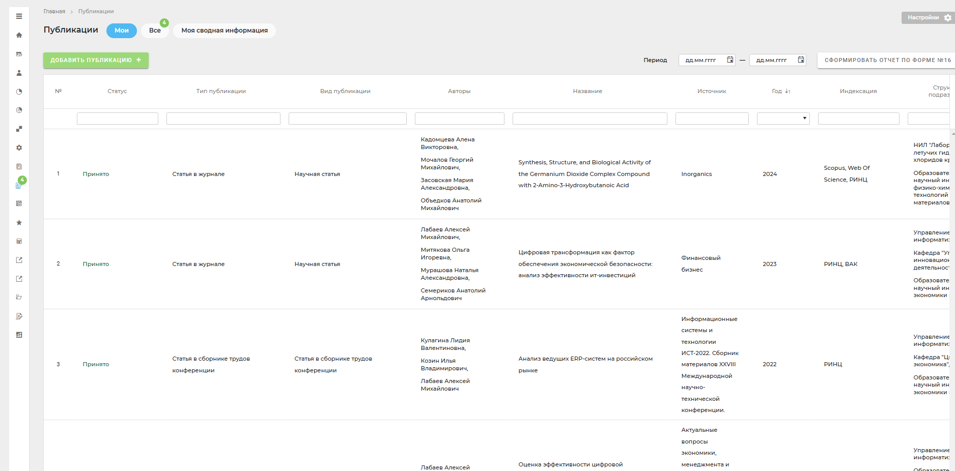Select the Цифровая трансформация как фактор title
955x471 pixels.
click(585, 264)
